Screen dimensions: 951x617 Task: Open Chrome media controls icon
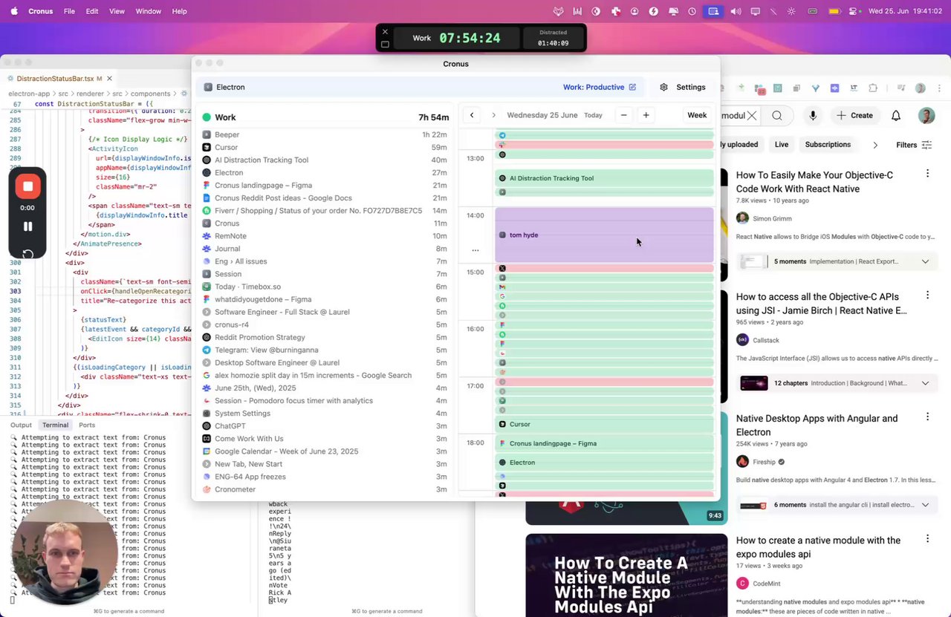[x=900, y=88]
